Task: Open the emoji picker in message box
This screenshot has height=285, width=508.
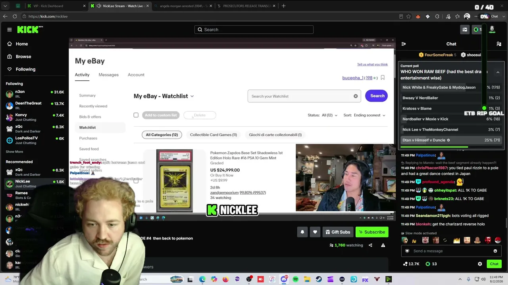Action: (x=495, y=251)
